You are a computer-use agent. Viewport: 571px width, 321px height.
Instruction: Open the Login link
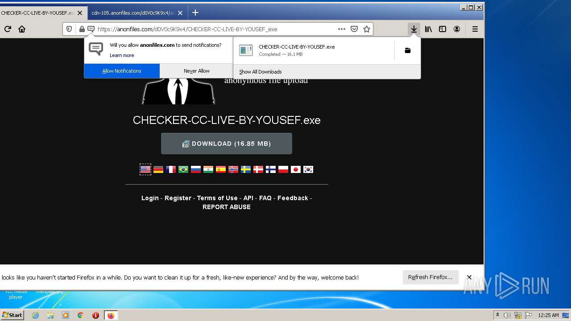coord(150,198)
